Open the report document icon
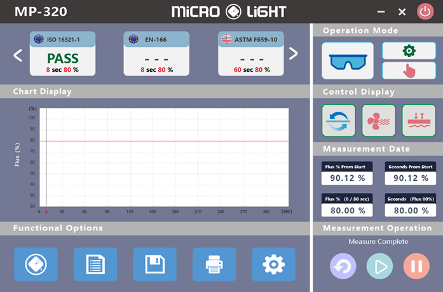The width and height of the screenshot is (443, 292). coord(95,264)
